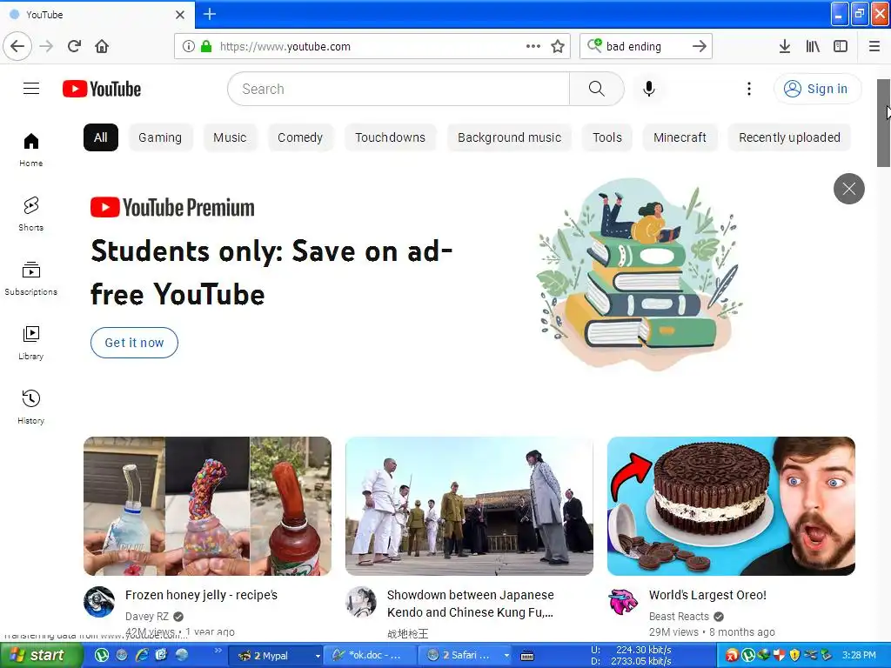Open the Frozen honey jelly video thumbnail

[207, 506]
